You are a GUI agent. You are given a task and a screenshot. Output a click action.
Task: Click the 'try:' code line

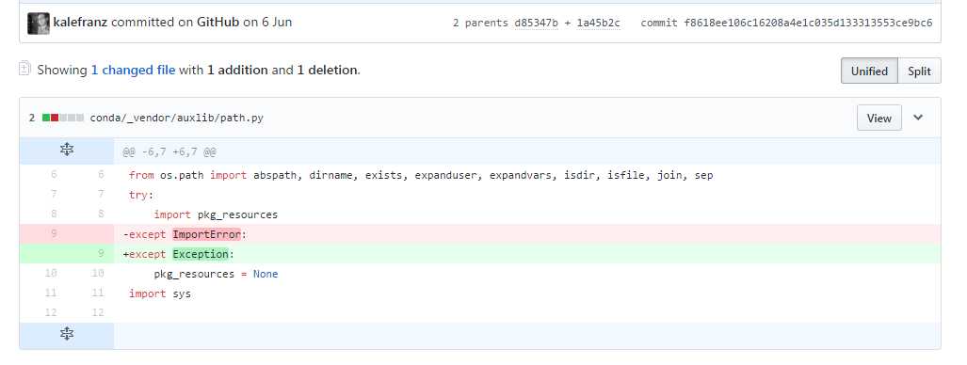coord(140,195)
